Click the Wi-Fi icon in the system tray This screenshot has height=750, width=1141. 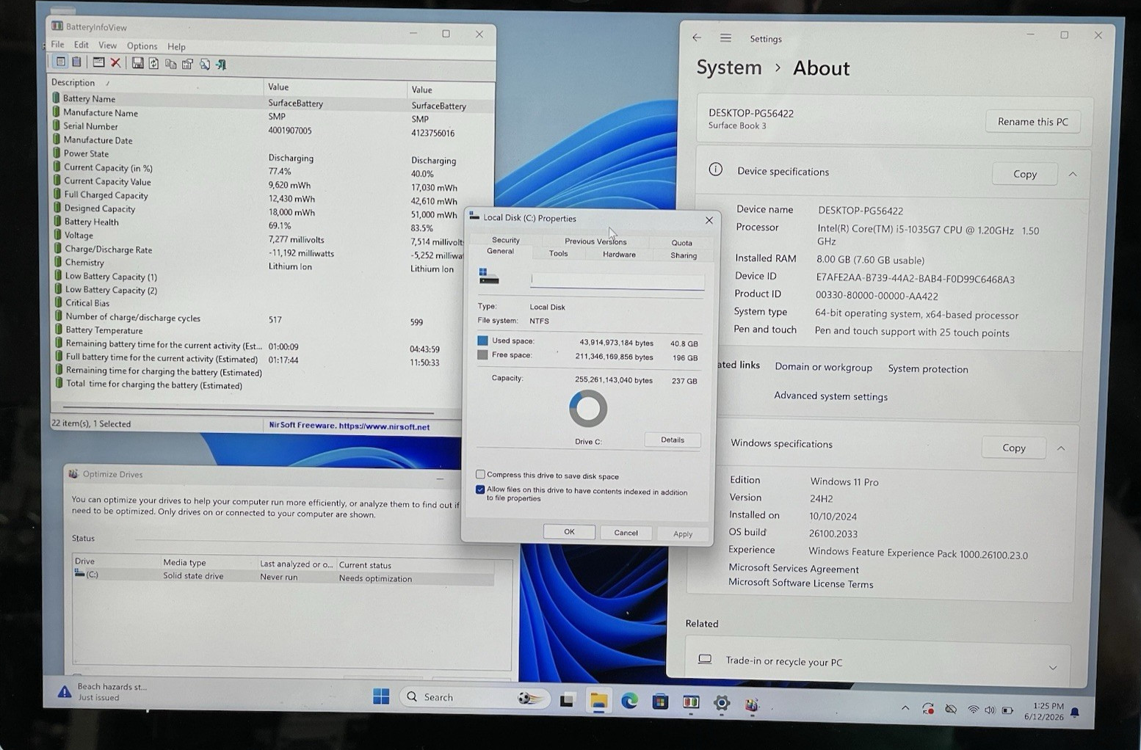(x=973, y=710)
